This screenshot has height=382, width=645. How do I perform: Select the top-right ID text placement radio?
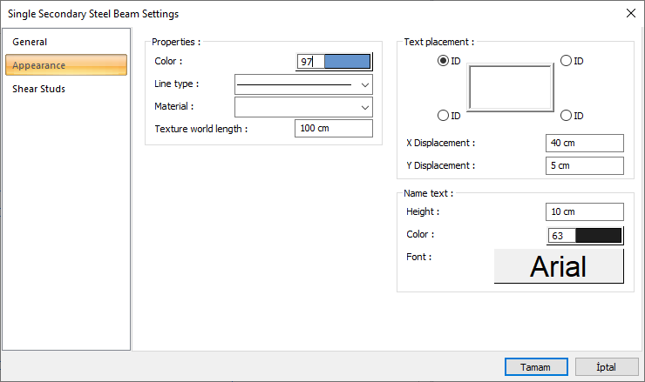(566, 61)
